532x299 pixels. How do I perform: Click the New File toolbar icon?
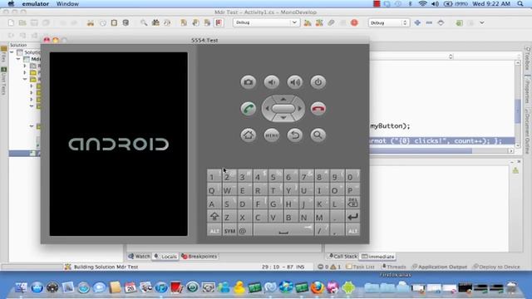11,22
